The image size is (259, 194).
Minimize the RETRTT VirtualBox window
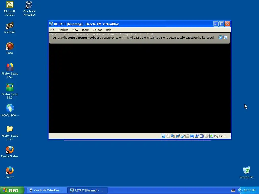(215, 24)
